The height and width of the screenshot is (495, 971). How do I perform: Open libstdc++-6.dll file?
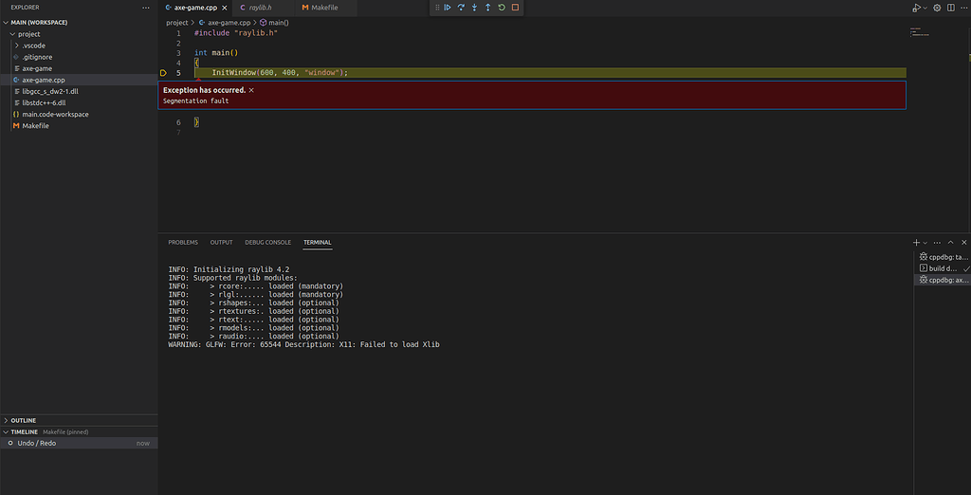(44, 102)
